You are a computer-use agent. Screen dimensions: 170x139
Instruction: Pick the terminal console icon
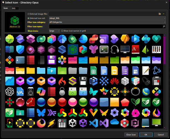pyautogui.click(x=104, y=49)
